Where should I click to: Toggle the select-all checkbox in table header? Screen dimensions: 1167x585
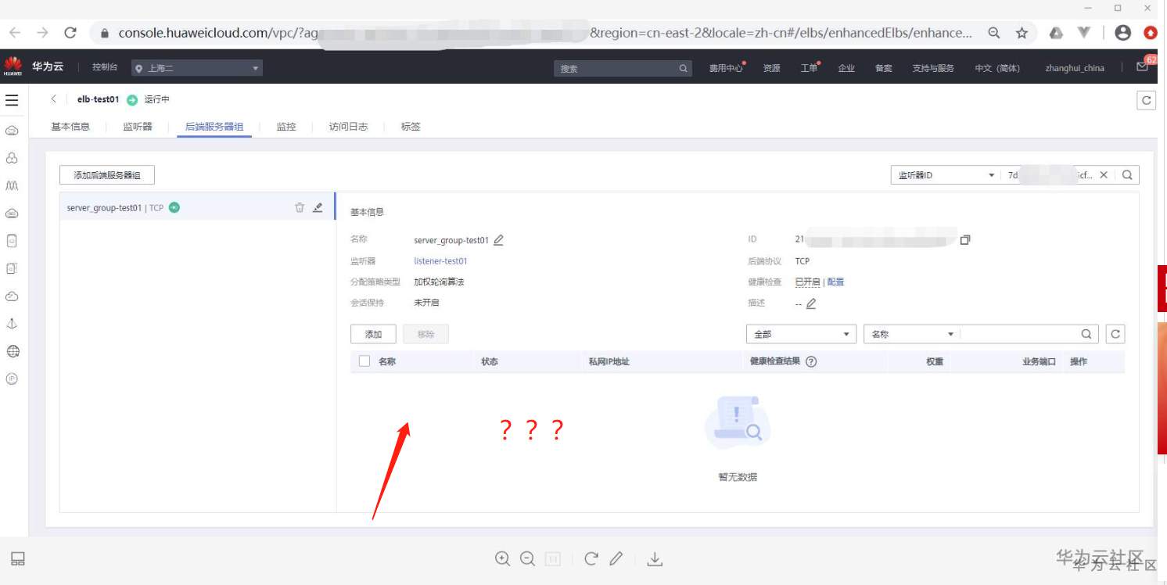pos(364,361)
